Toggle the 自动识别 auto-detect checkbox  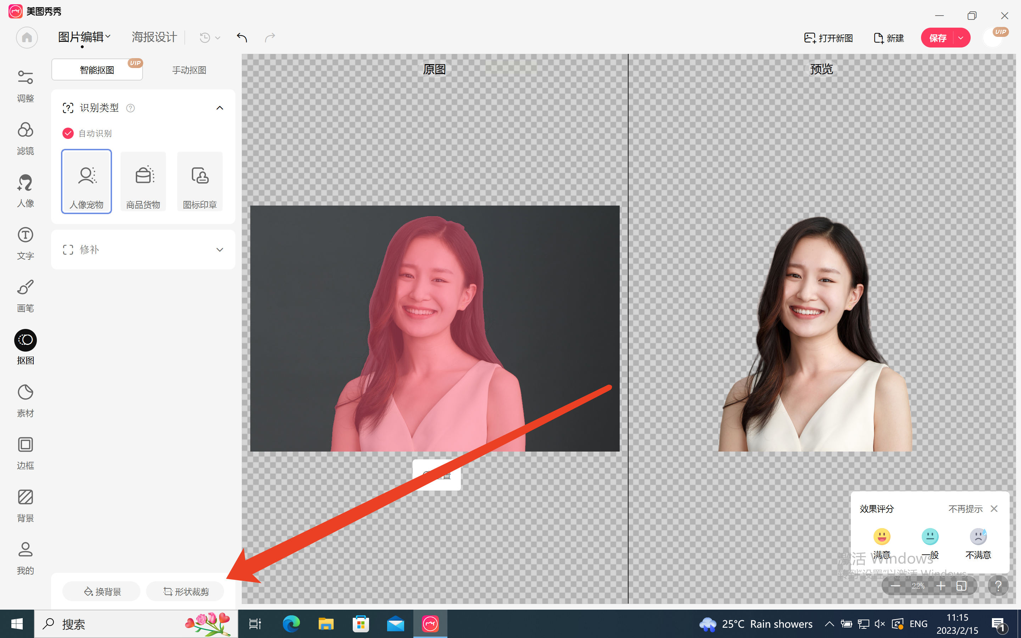coord(68,133)
